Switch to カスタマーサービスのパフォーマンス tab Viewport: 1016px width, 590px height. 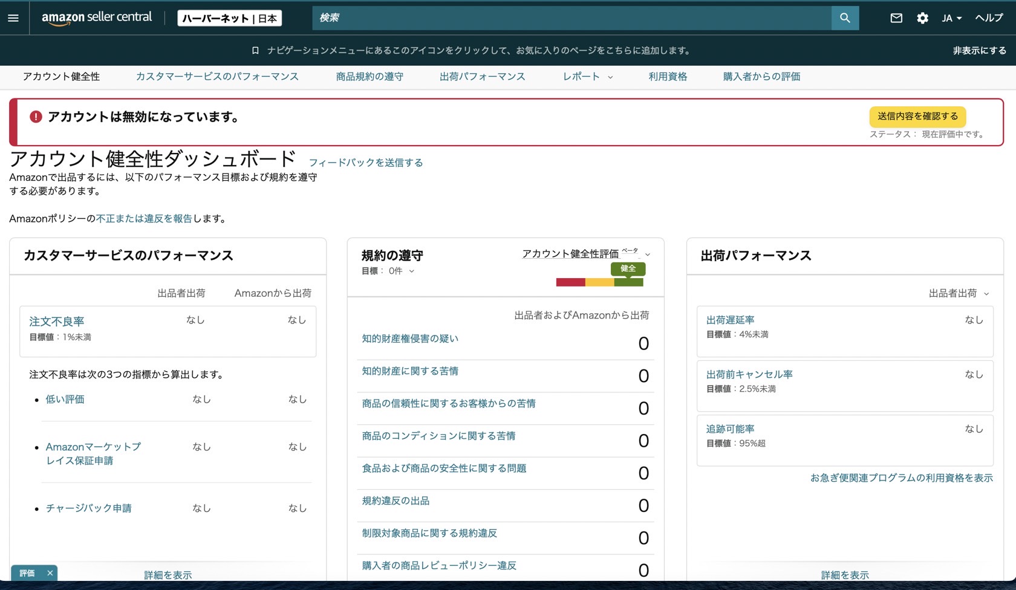click(217, 77)
